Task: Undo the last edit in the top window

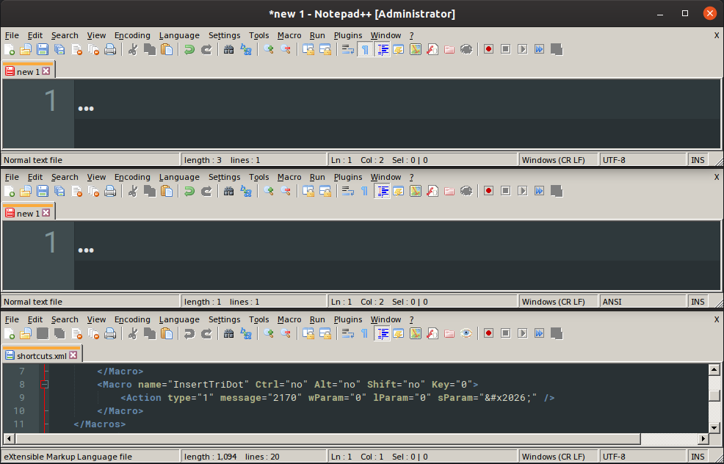Action: pos(189,49)
